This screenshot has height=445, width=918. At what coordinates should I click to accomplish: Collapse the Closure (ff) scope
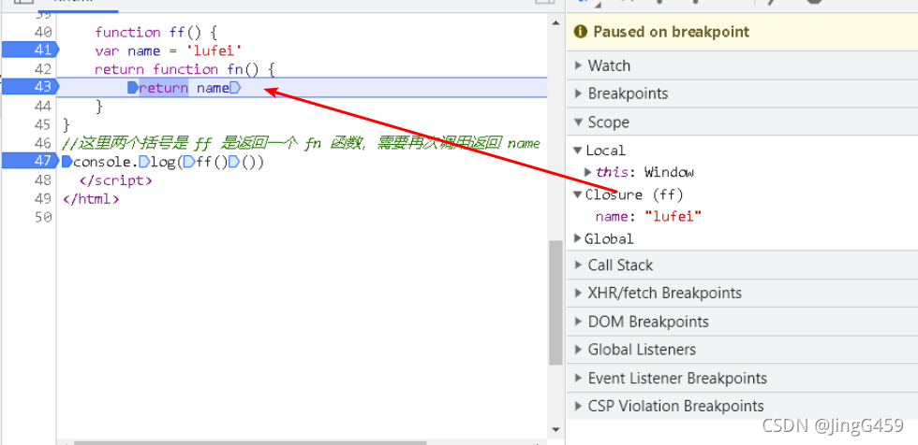tap(578, 194)
